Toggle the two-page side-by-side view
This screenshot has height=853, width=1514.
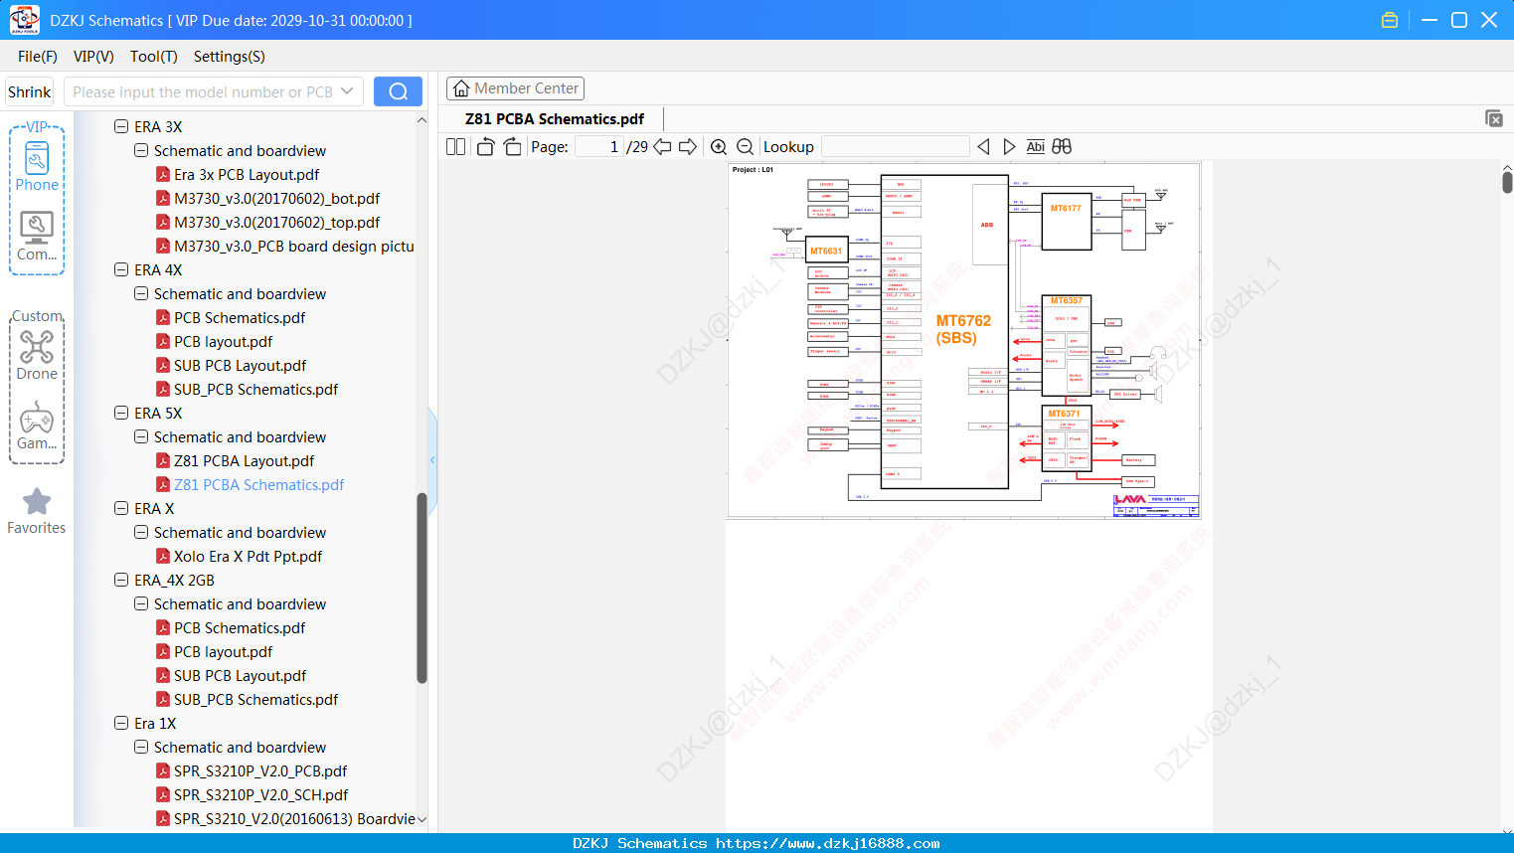click(455, 146)
